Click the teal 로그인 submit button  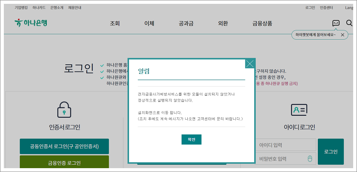pyautogui.click(x=331, y=152)
